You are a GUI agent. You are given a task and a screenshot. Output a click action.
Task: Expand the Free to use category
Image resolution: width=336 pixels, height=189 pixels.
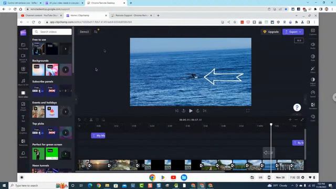pos(66,49)
